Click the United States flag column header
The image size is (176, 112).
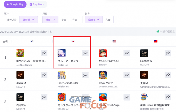(114, 41)
